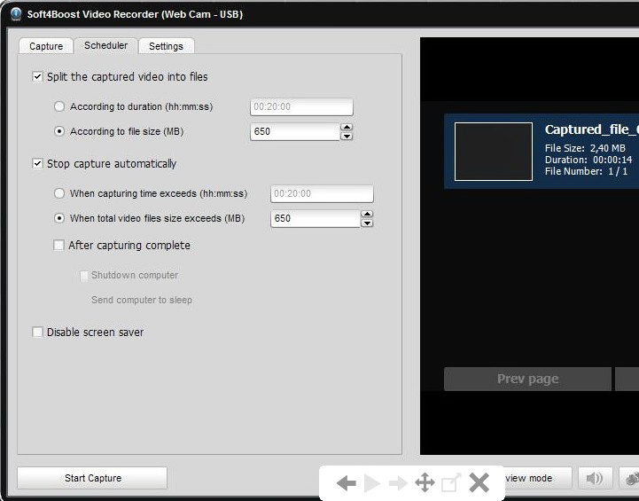Select the Scheduler tab

[x=106, y=45]
